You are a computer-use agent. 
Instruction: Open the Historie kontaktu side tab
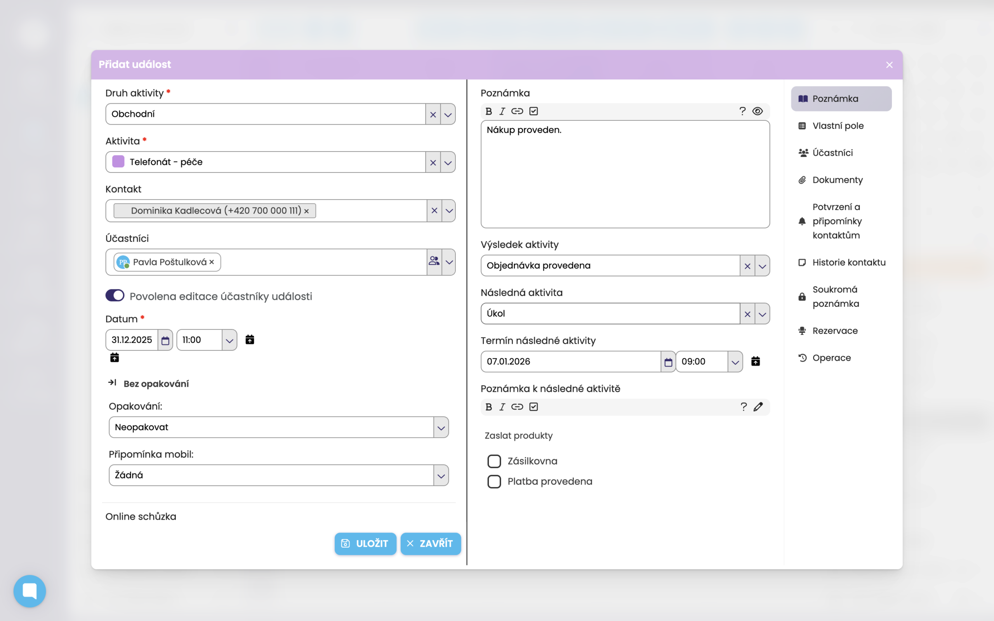tap(849, 263)
